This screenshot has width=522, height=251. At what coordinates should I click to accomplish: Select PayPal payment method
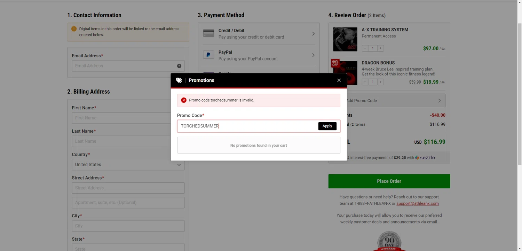pyautogui.click(x=259, y=55)
